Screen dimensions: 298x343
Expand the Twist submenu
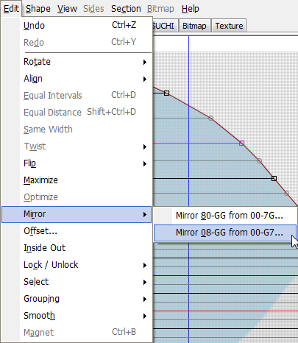click(x=77, y=146)
